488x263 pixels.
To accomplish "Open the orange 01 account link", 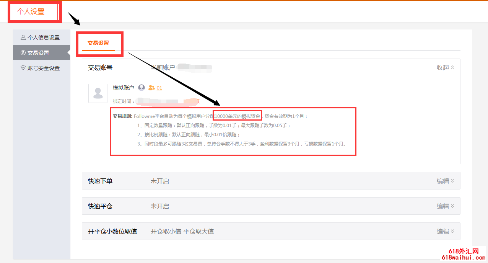I will pos(159,88).
